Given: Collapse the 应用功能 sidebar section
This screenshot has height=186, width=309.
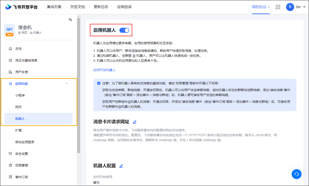Looking at the screenshot, I should coord(67,84).
